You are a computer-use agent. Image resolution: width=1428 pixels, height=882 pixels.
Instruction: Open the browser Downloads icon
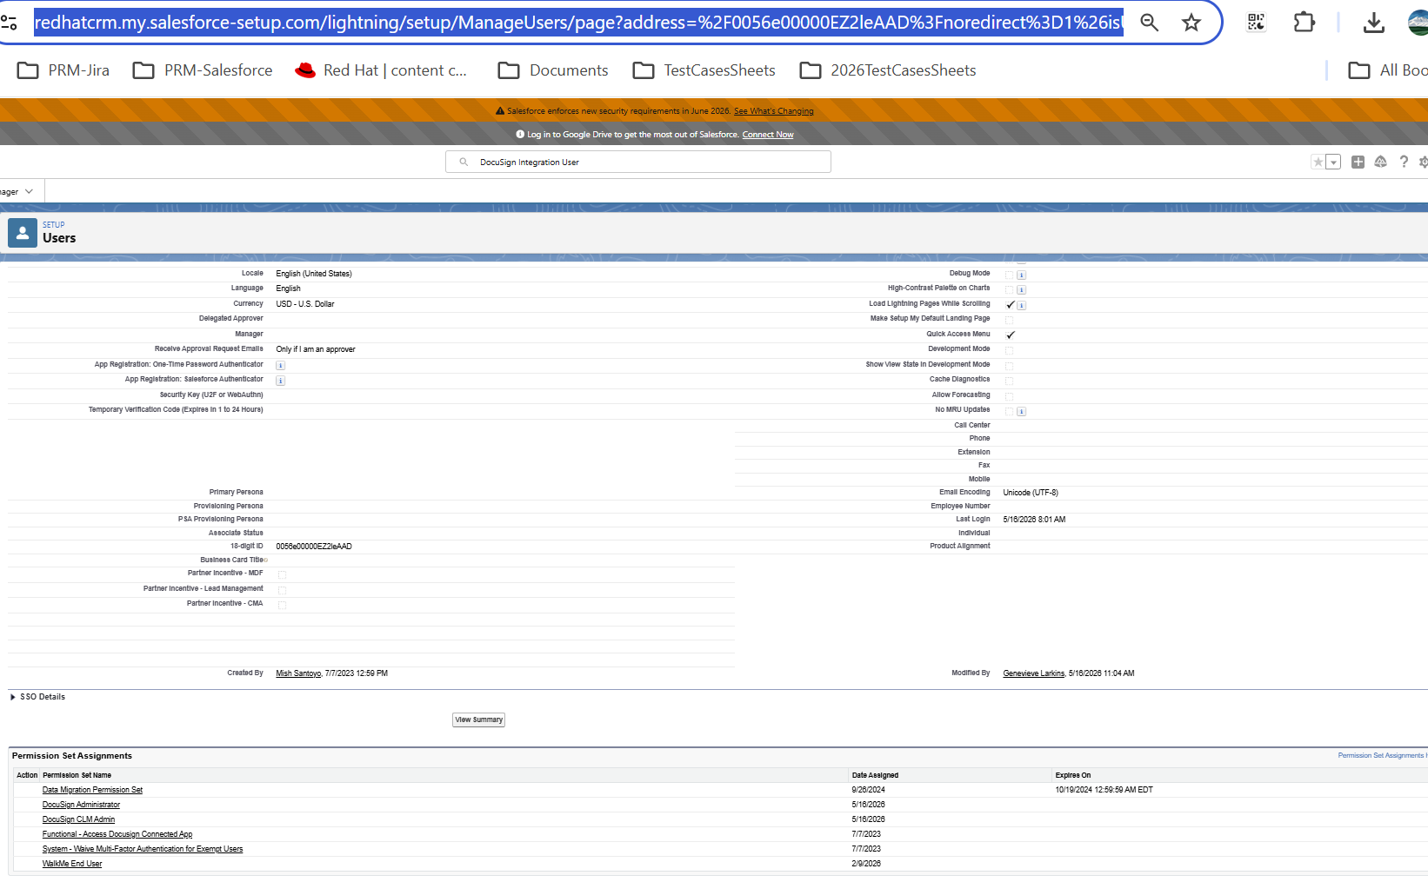point(1374,23)
